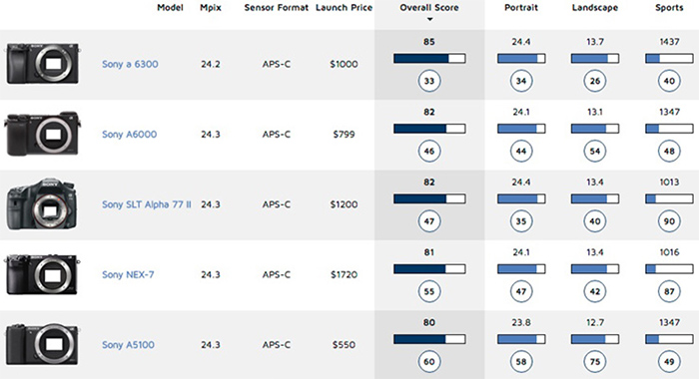The width and height of the screenshot is (699, 379).
Task: Click overall rank badge 47 for SLT Alpha 77 II
Action: click(429, 221)
